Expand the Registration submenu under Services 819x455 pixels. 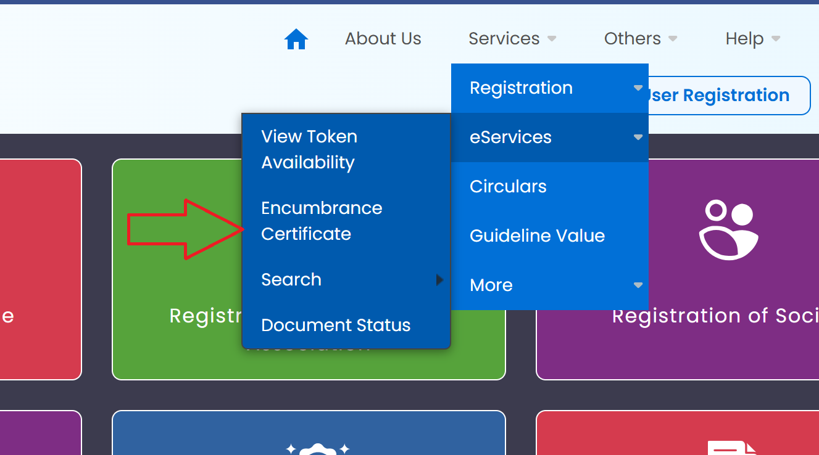point(549,88)
